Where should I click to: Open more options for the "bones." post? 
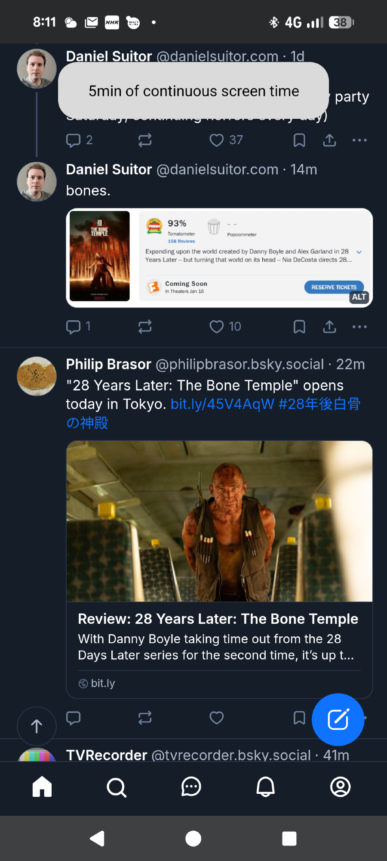point(359,327)
